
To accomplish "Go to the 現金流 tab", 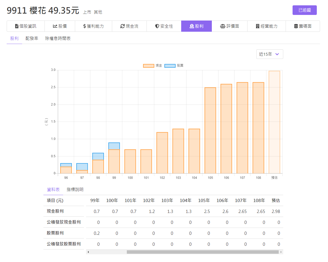I will [129, 26].
